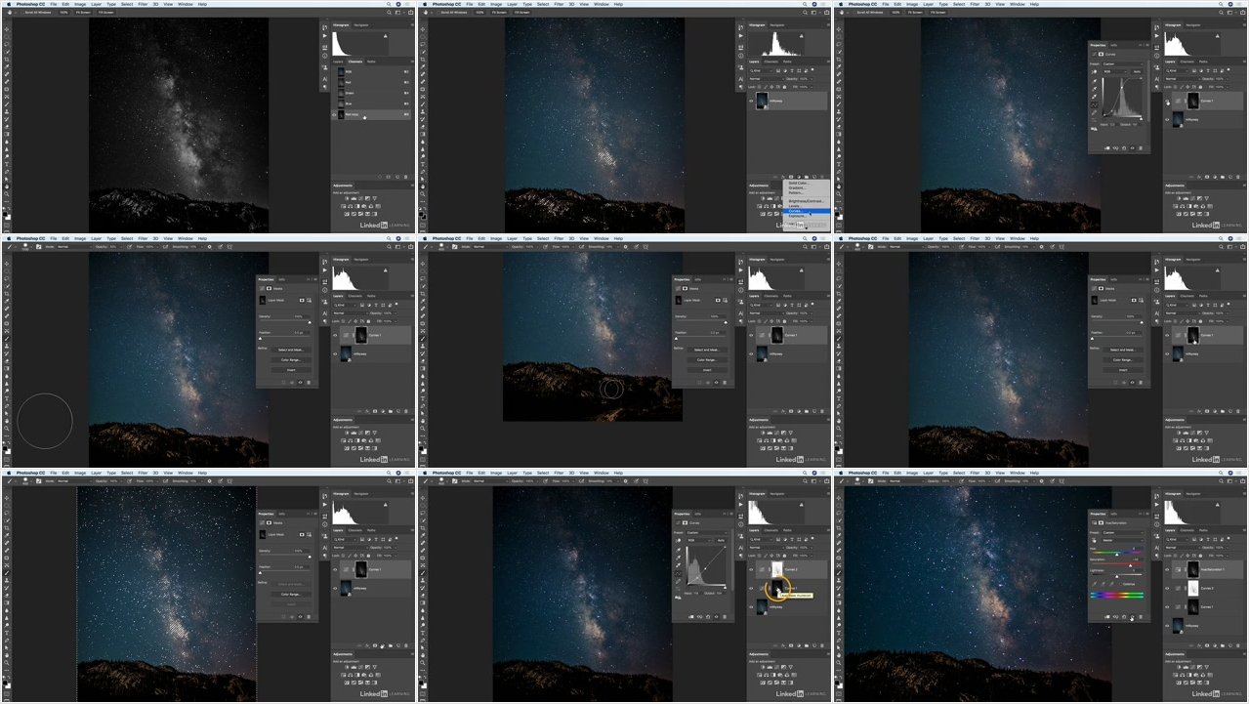The height and width of the screenshot is (704, 1249).
Task: Click symmetry butterfly icon in large brush-cursor frame
Action: pos(229,247)
